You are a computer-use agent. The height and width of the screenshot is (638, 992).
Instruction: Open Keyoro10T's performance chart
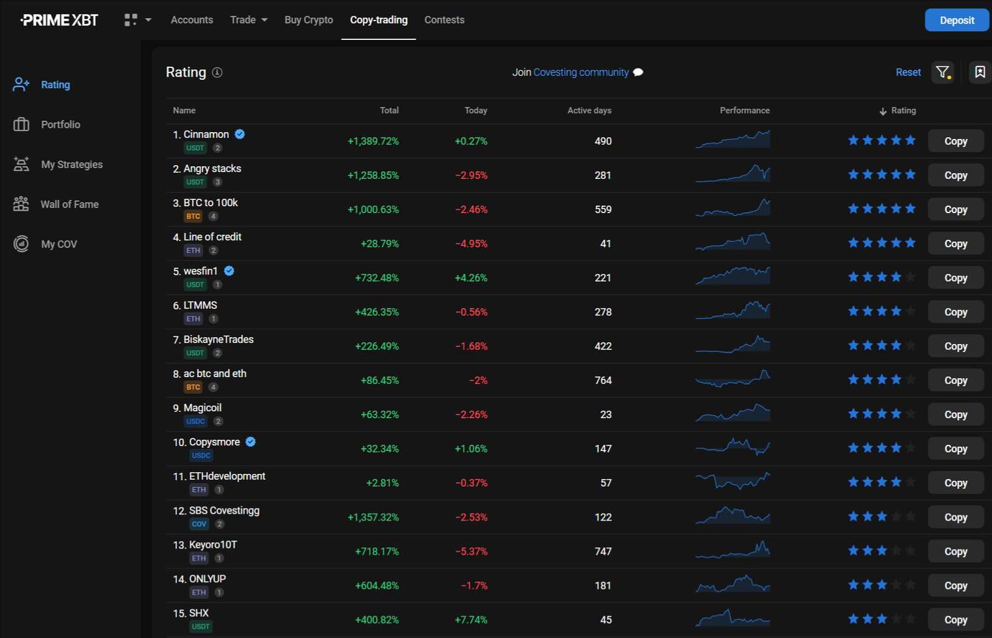point(733,550)
